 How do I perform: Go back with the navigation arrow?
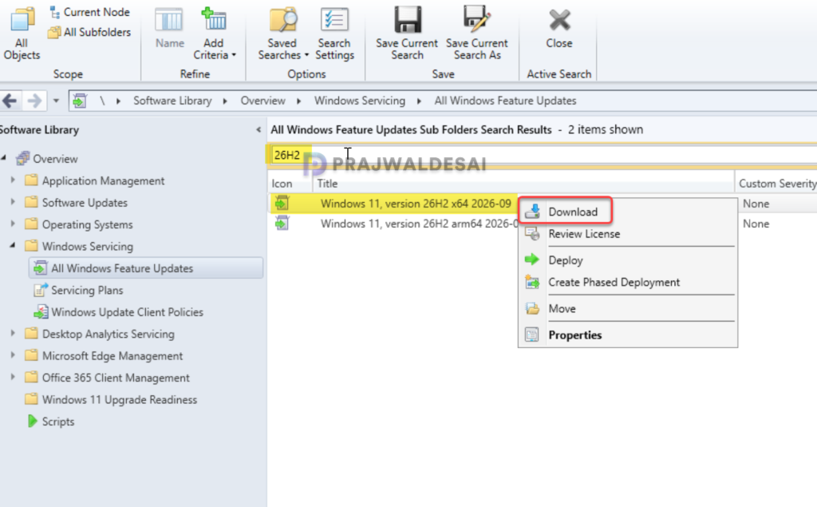pyautogui.click(x=10, y=101)
